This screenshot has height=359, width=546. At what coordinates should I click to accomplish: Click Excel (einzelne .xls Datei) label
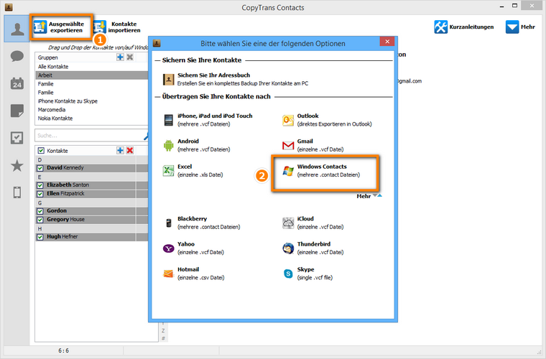(200, 170)
